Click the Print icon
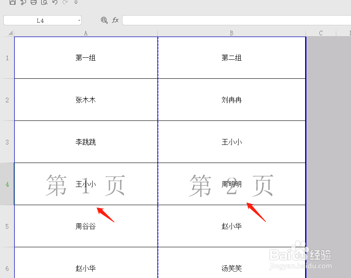This screenshot has height=278, width=351. point(34,2)
